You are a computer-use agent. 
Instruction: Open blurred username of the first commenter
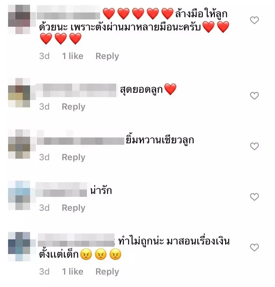(x=68, y=12)
